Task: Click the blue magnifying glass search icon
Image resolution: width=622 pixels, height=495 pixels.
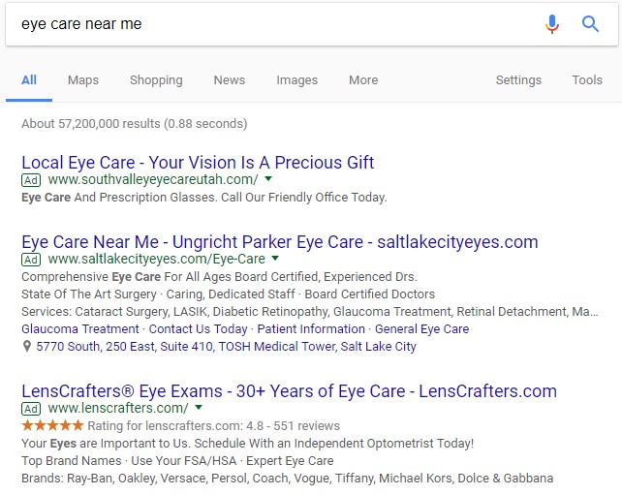Action: pos(590,24)
